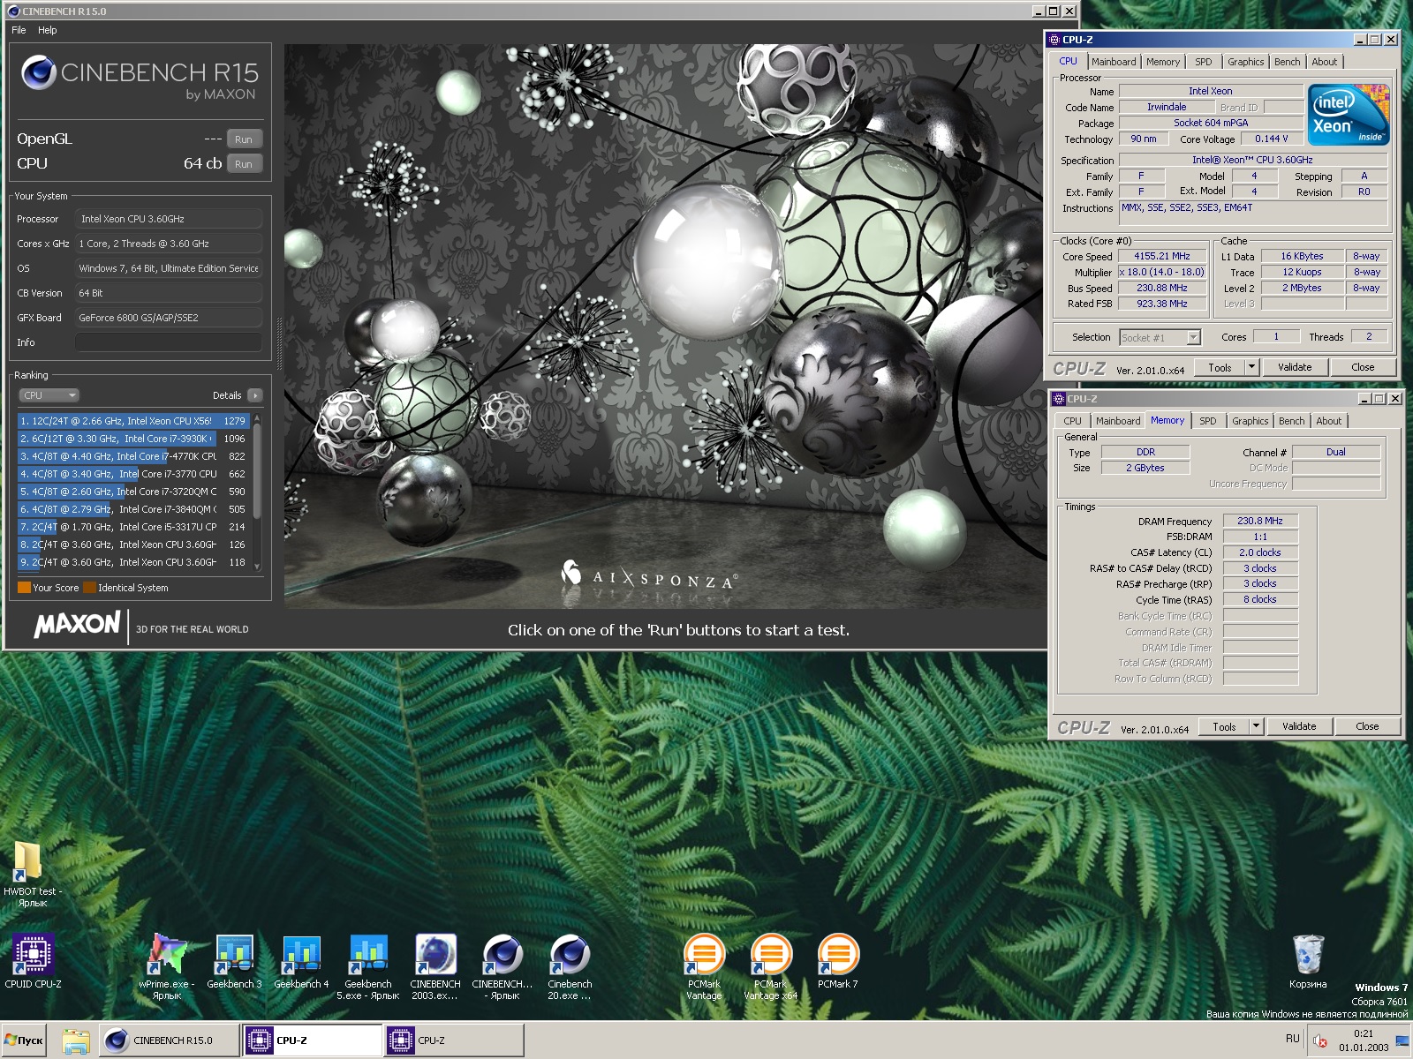Click Close in bottom CPU-Z window

(1367, 726)
